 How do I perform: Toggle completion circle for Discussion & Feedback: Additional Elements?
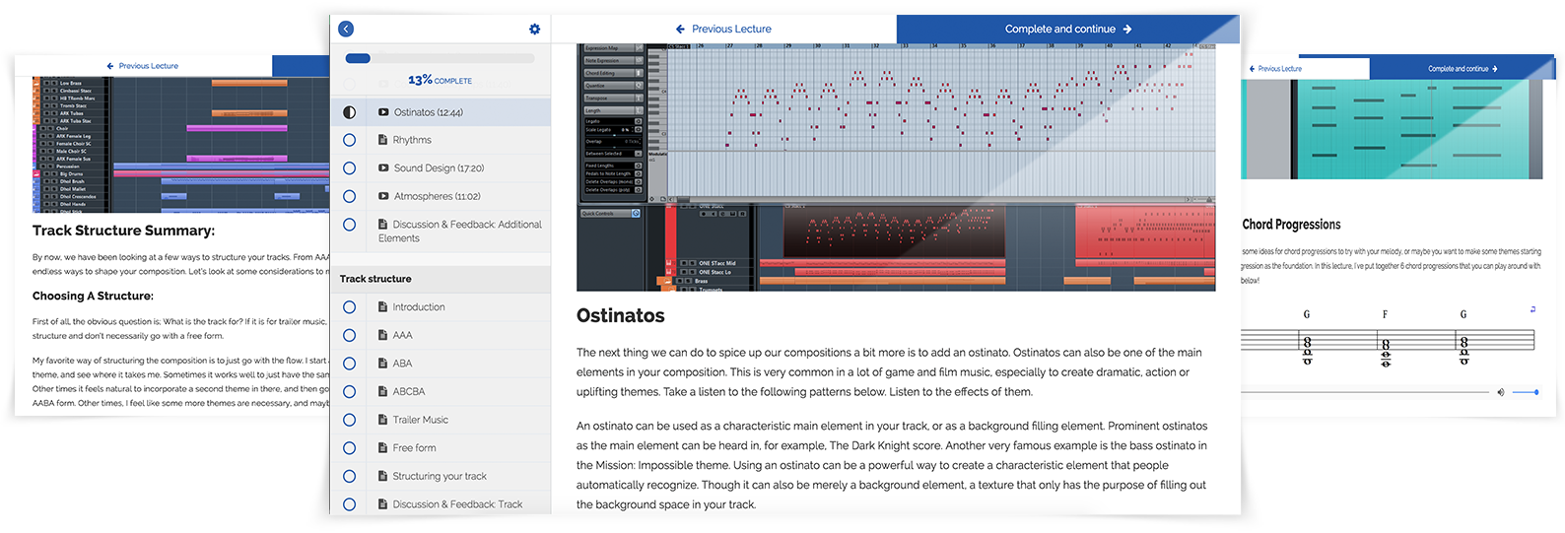(x=349, y=225)
